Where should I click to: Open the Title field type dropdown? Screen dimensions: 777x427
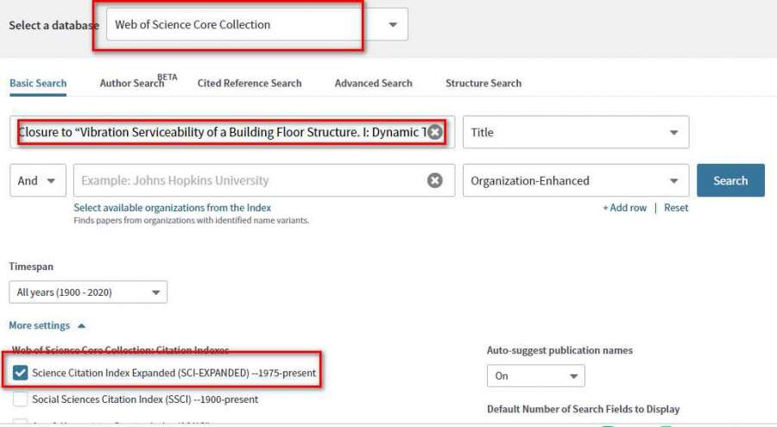point(575,132)
